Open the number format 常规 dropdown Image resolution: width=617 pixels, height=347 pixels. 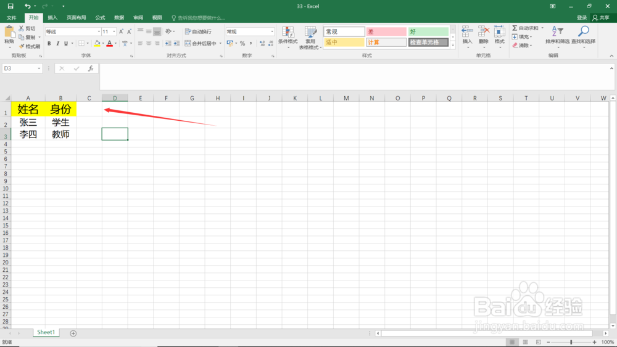point(272,31)
